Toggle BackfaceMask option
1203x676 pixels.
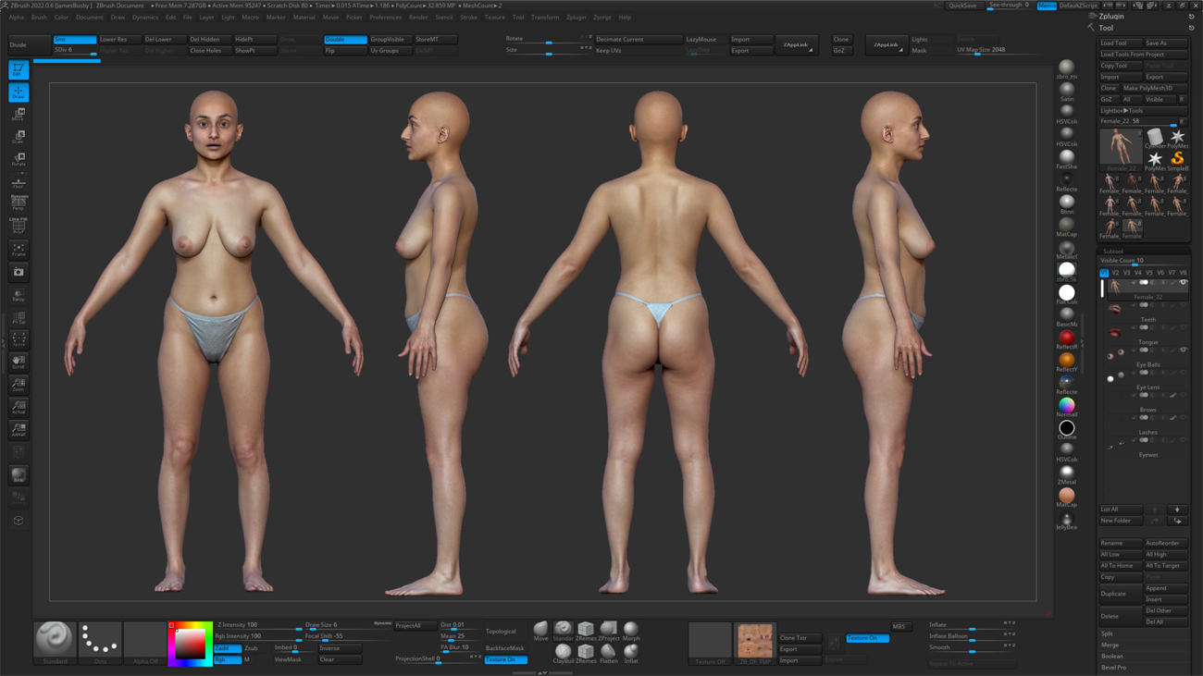tap(504, 648)
